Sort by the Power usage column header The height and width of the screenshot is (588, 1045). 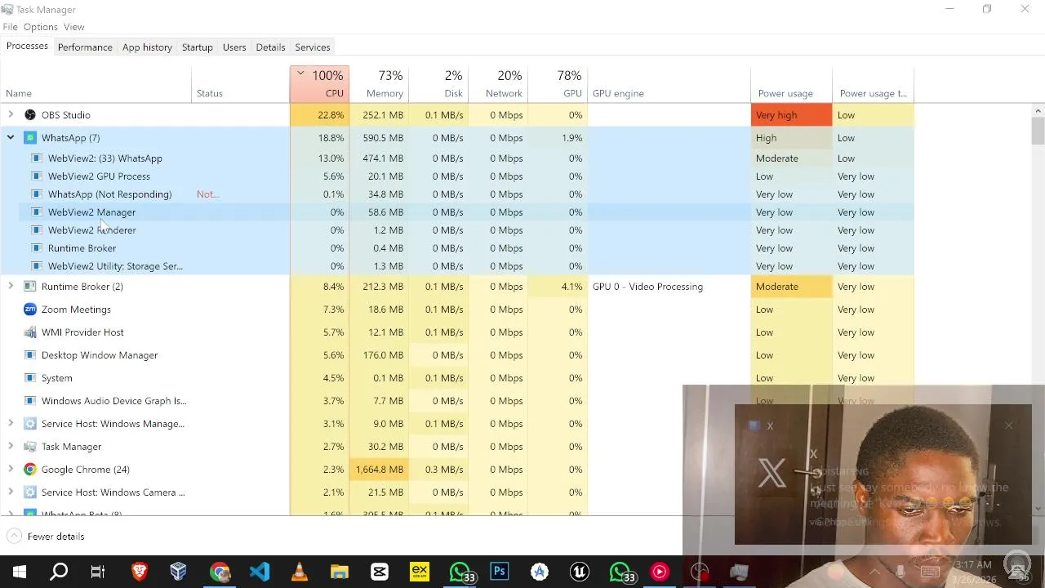click(791, 84)
